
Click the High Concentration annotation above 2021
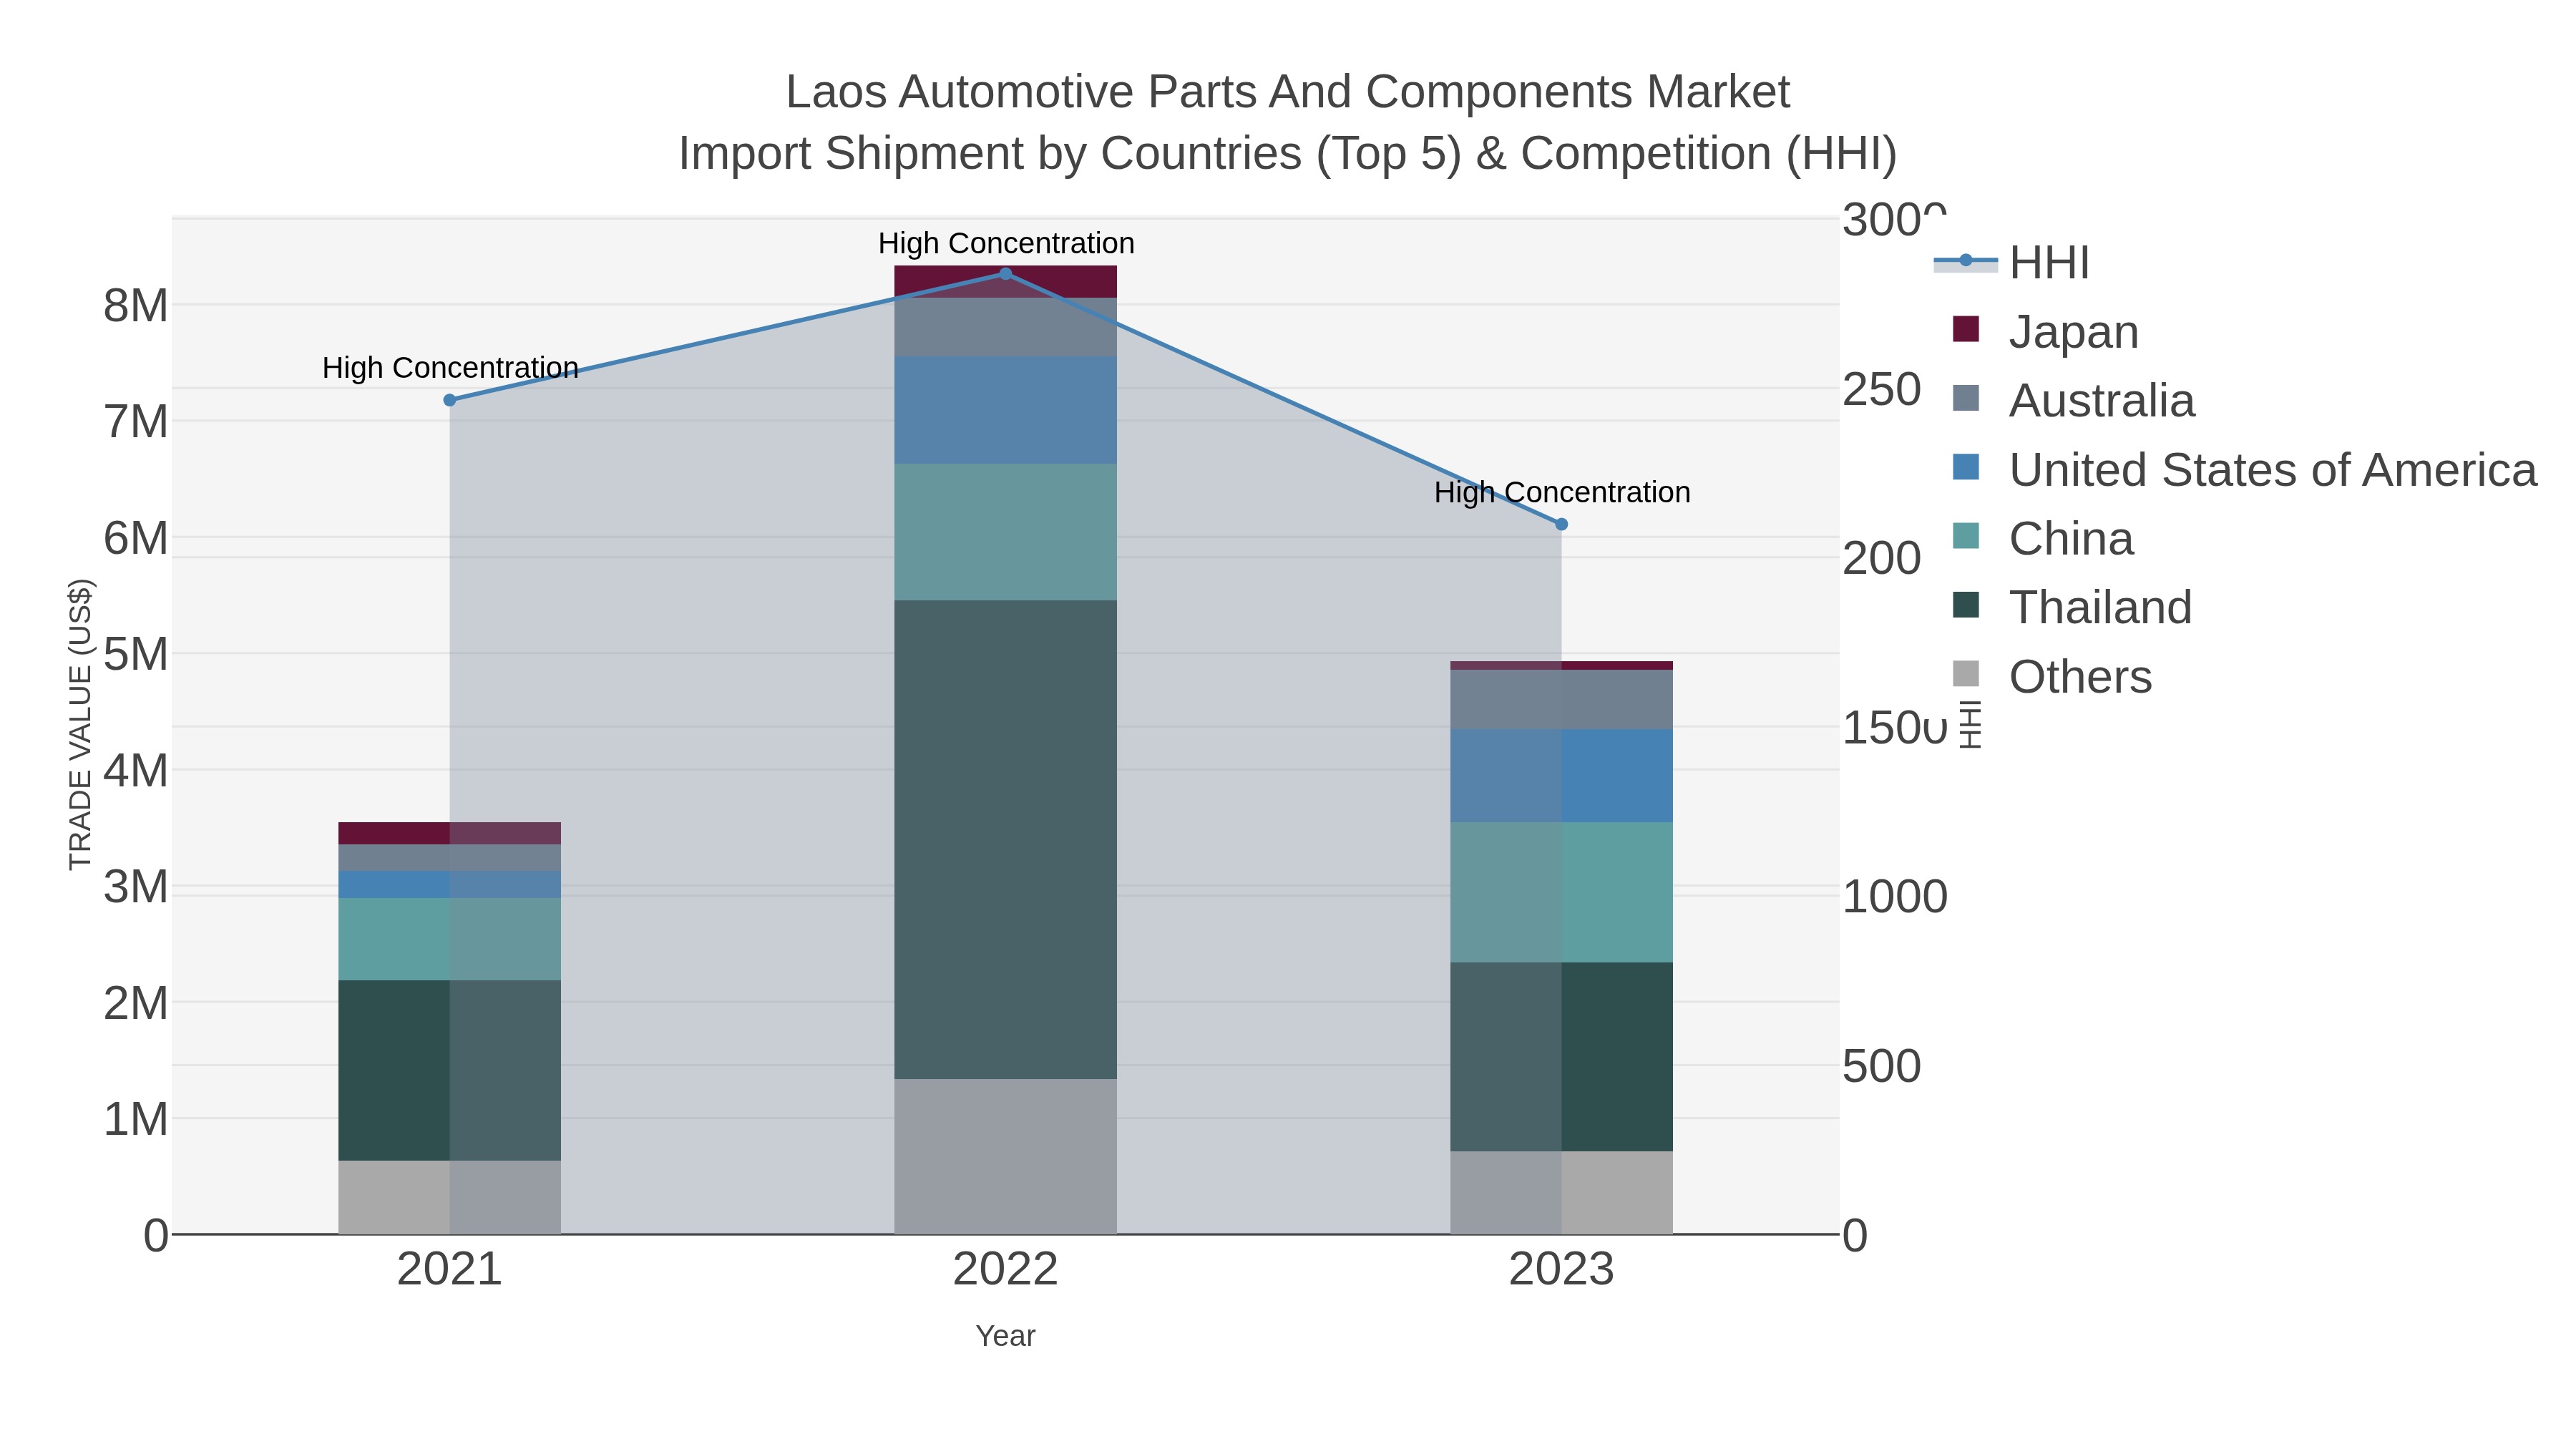pyautogui.click(x=450, y=368)
